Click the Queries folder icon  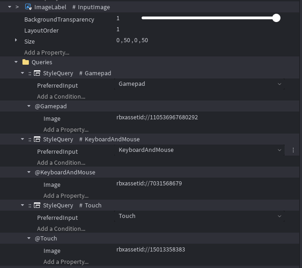click(x=26, y=62)
